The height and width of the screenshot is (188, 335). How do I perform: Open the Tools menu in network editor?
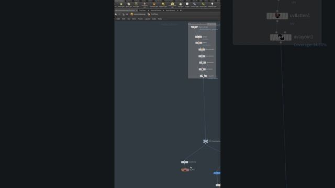[x=140, y=19]
